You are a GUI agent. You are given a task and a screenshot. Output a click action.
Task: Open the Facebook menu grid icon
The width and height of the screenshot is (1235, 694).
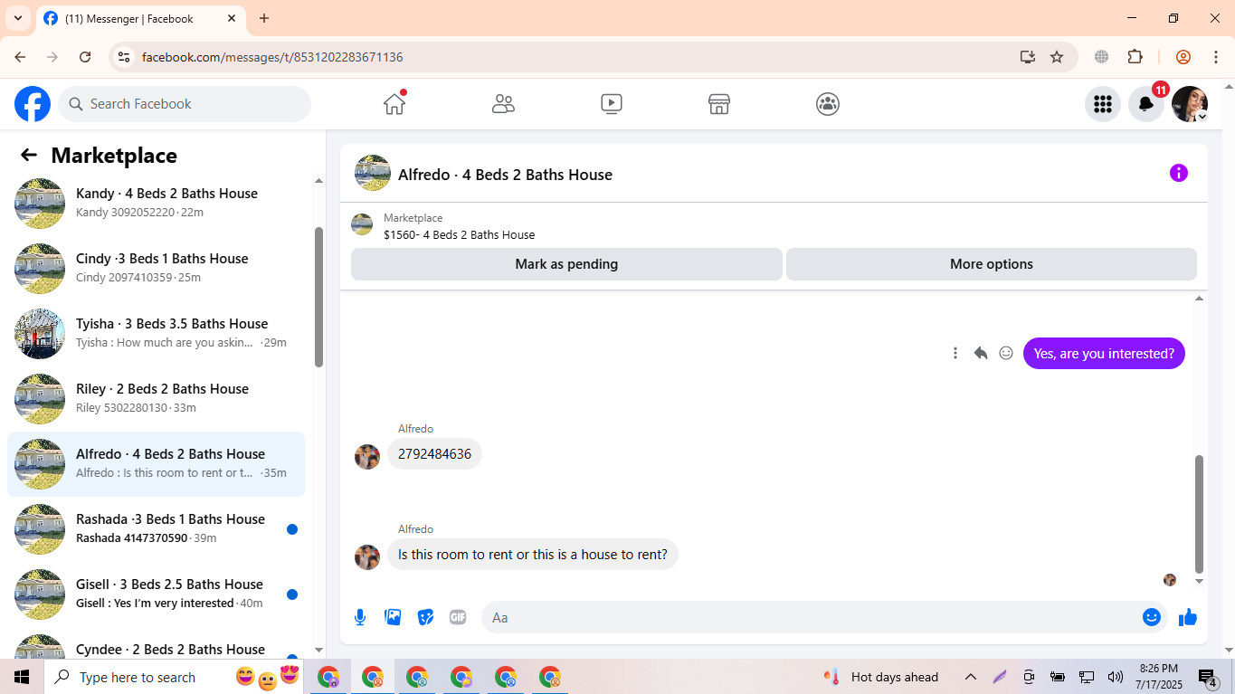(1103, 104)
